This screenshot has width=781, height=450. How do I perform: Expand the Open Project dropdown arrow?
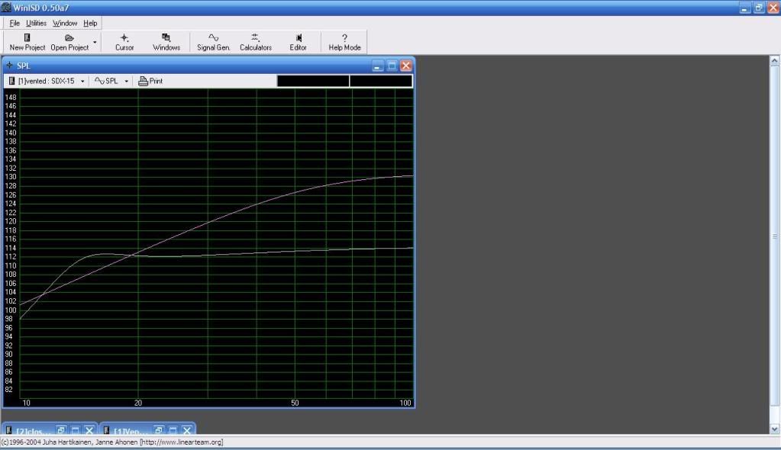[x=95, y=42]
